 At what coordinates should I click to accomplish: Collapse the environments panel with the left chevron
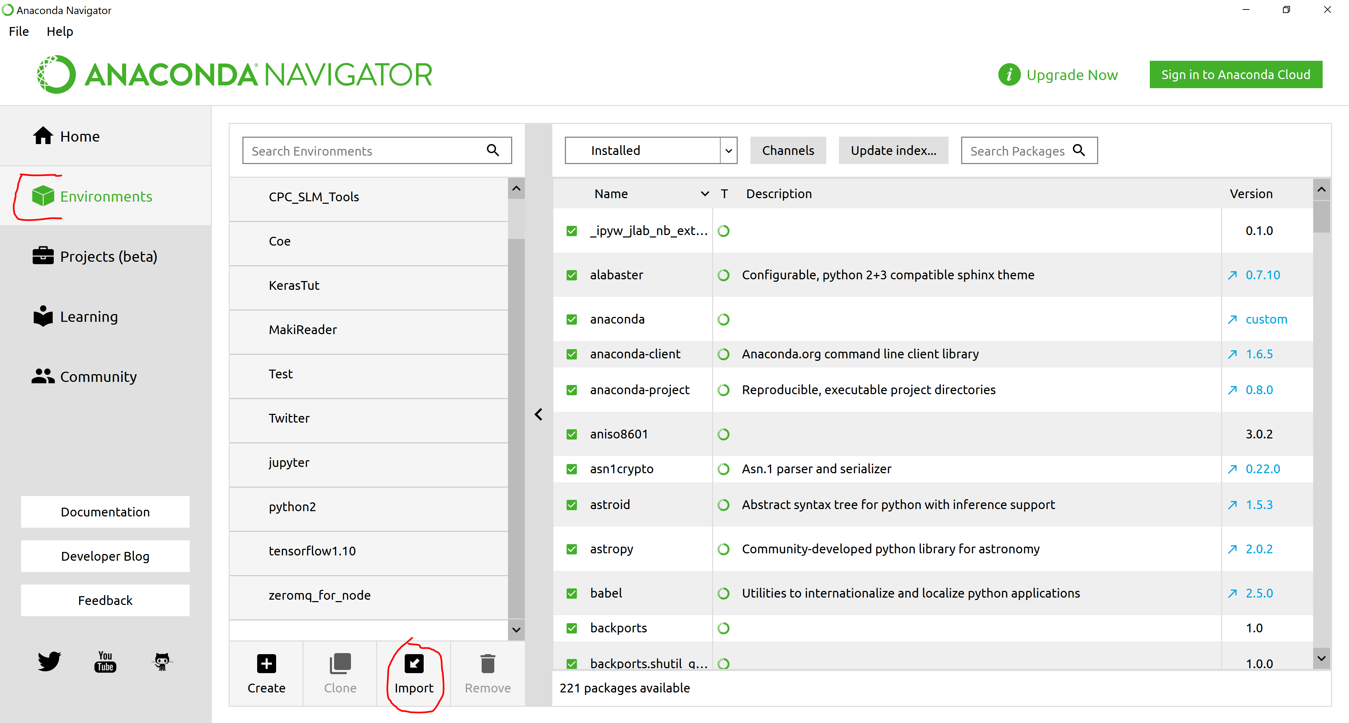point(538,414)
